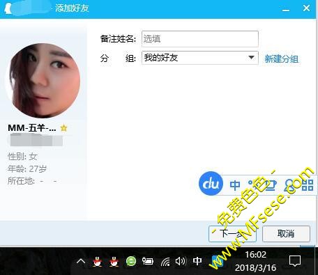Focus the 备注姓名 input field
This screenshot has width=318, height=275.
pyautogui.click(x=200, y=39)
